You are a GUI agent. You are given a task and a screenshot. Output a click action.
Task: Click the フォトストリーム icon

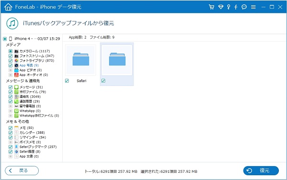click(16, 56)
